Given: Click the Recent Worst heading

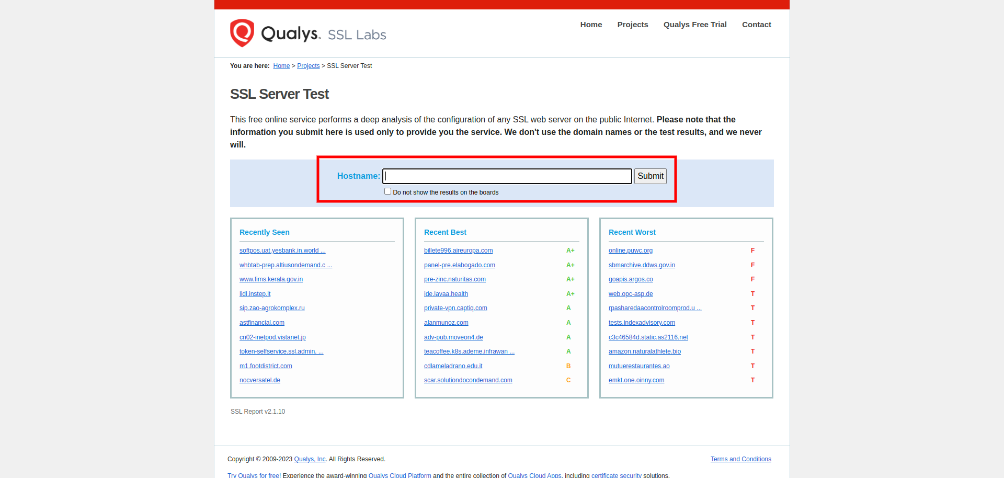Looking at the screenshot, I should point(632,232).
